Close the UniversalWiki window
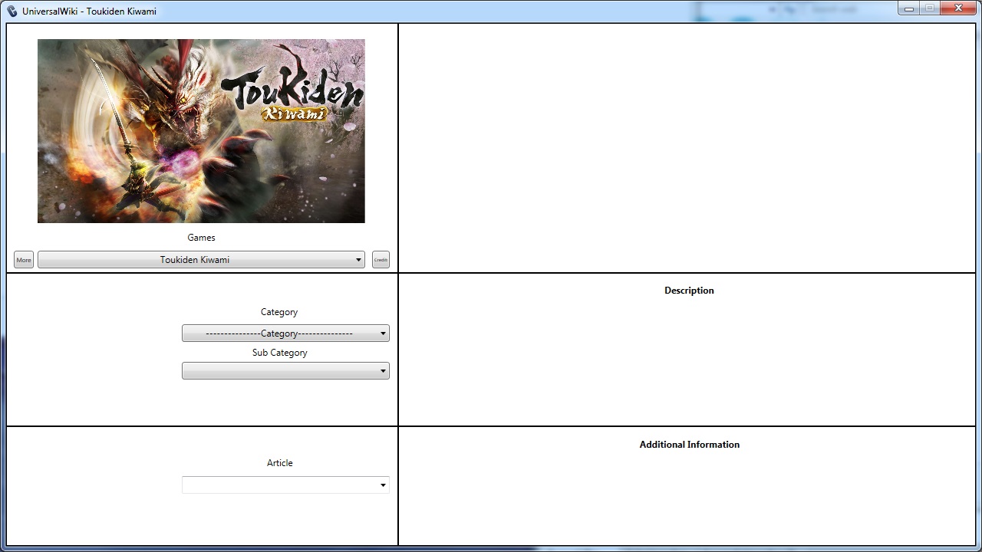982x552 pixels. (958, 8)
